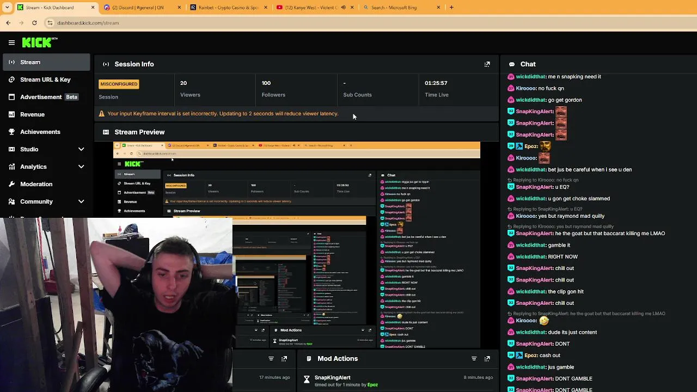Switch to the Rainbet Crypto Casino tab
This screenshot has height=392, width=697.
pos(229,8)
